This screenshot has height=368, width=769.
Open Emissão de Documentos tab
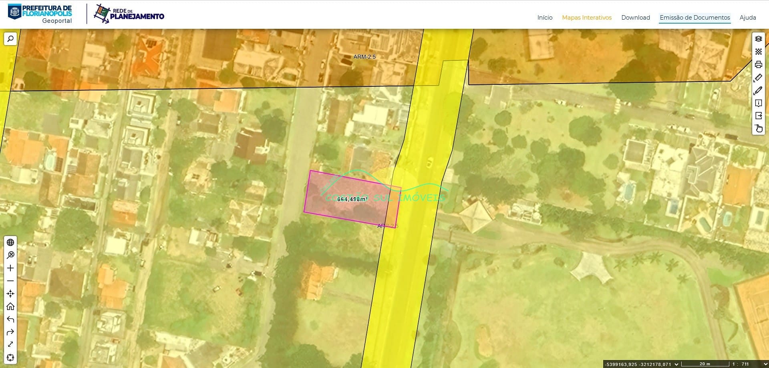(695, 18)
